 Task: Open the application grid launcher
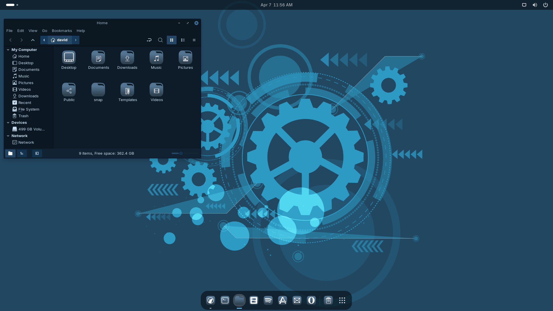342,300
